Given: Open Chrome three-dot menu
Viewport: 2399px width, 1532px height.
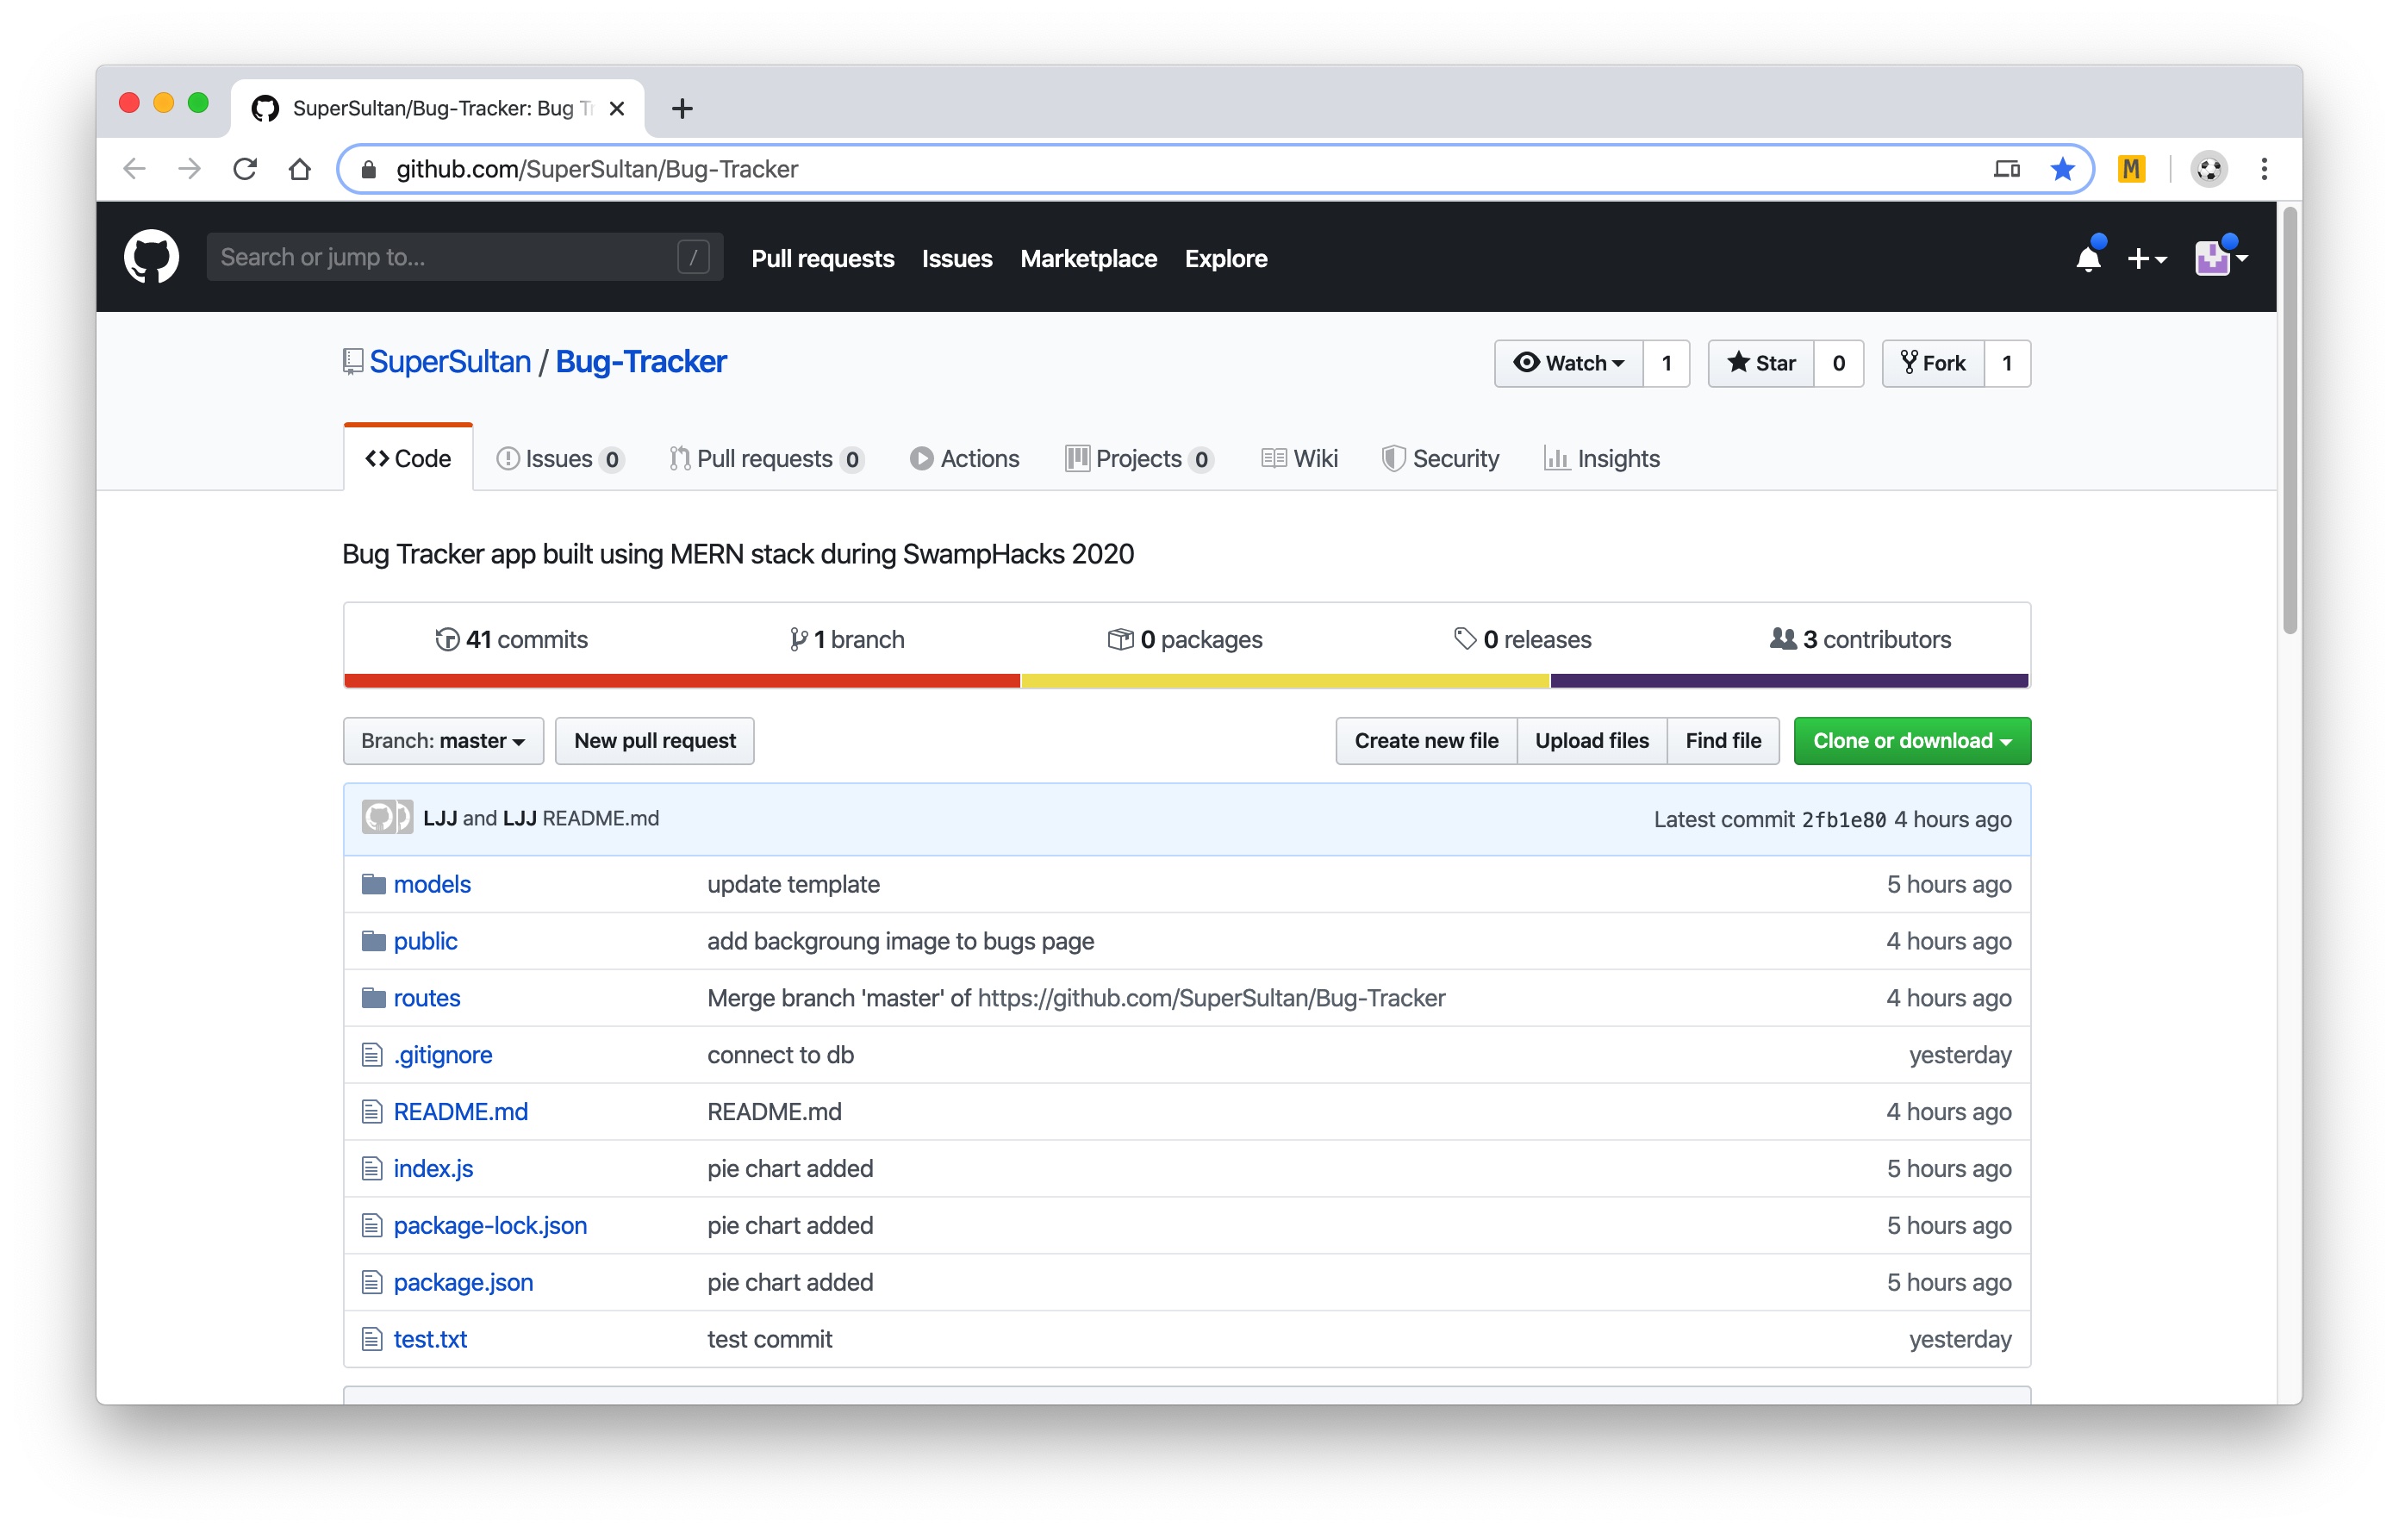Looking at the screenshot, I should click(2265, 170).
